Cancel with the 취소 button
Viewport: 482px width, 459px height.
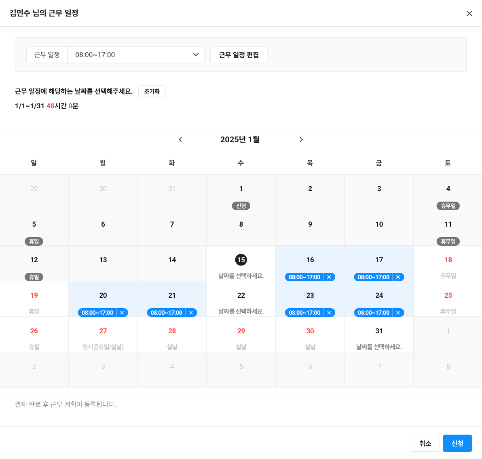coord(425,443)
